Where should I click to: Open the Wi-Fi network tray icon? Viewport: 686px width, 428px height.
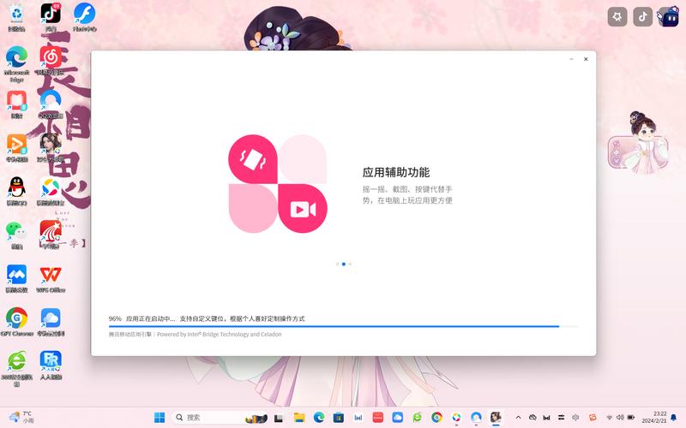[610, 418]
